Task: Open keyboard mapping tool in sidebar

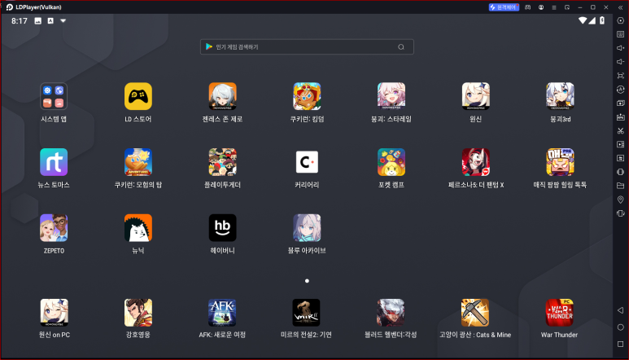Action: coord(621,34)
